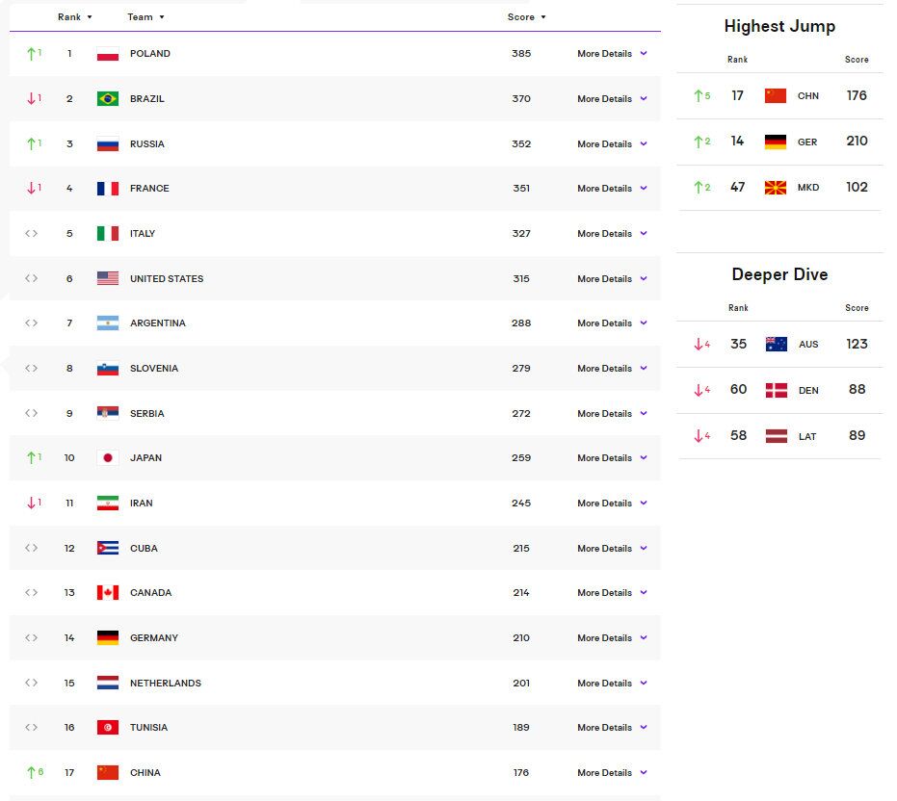
Task: Select LAT entry in Deeper Dive
Action: pos(806,436)
